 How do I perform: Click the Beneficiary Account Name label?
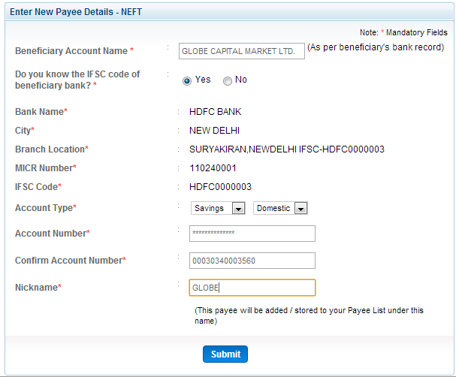(x=74, y=51)
